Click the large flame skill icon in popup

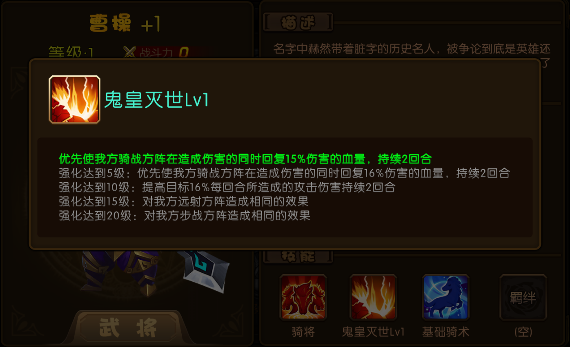click(x=74, y=99)
